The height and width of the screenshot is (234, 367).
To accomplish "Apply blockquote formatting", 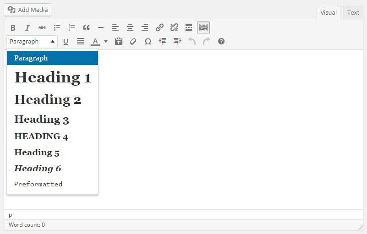I will (x=86, y=27).
